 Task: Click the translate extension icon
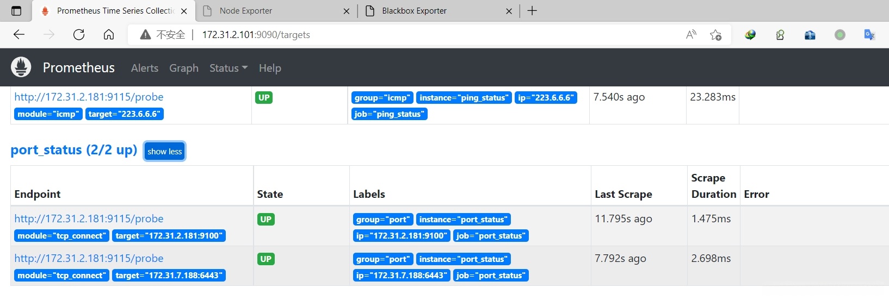(869, 35)
